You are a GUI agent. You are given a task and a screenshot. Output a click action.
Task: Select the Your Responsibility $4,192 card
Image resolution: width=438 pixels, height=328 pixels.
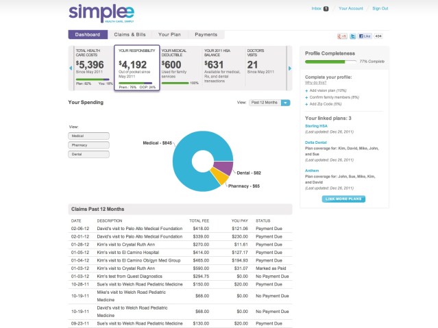pyautogui.click(x=137, y=68)
